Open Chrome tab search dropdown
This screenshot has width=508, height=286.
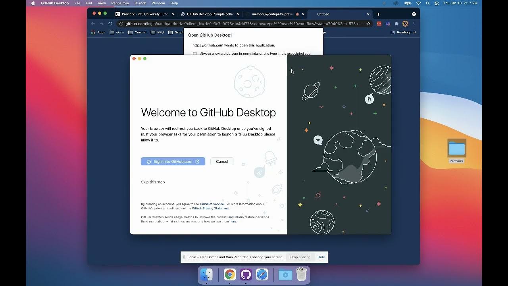pos(414,14)
